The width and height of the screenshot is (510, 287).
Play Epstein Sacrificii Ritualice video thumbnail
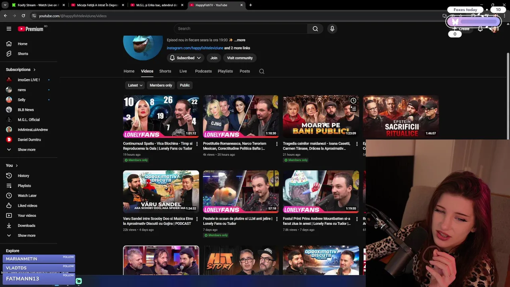tap(401, 117)
